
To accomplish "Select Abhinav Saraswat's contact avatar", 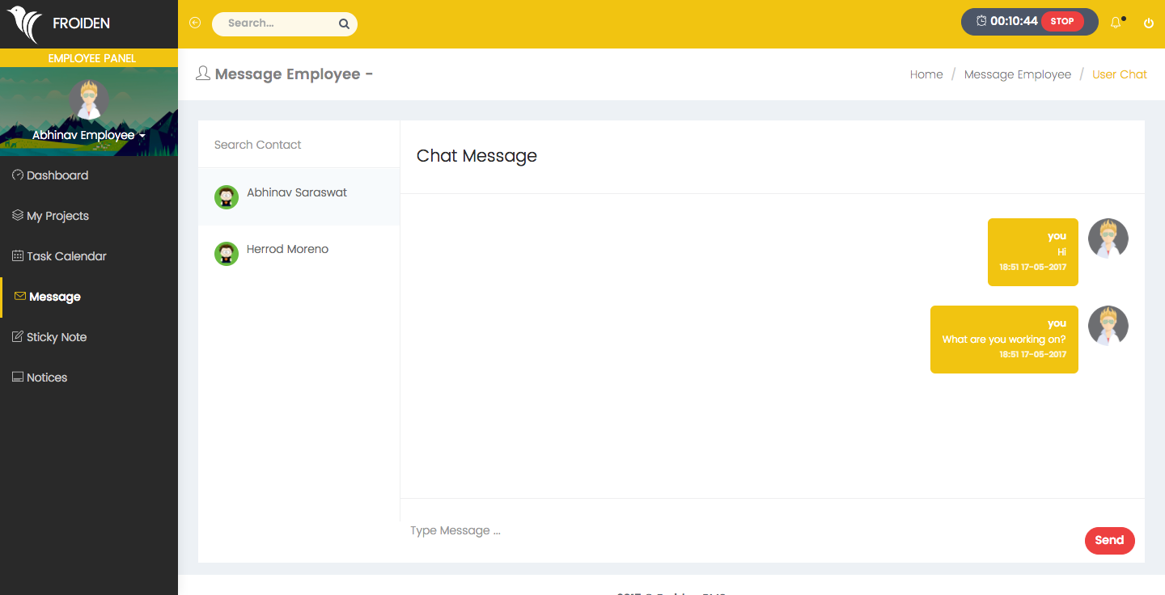I will (x=227, y=196).
